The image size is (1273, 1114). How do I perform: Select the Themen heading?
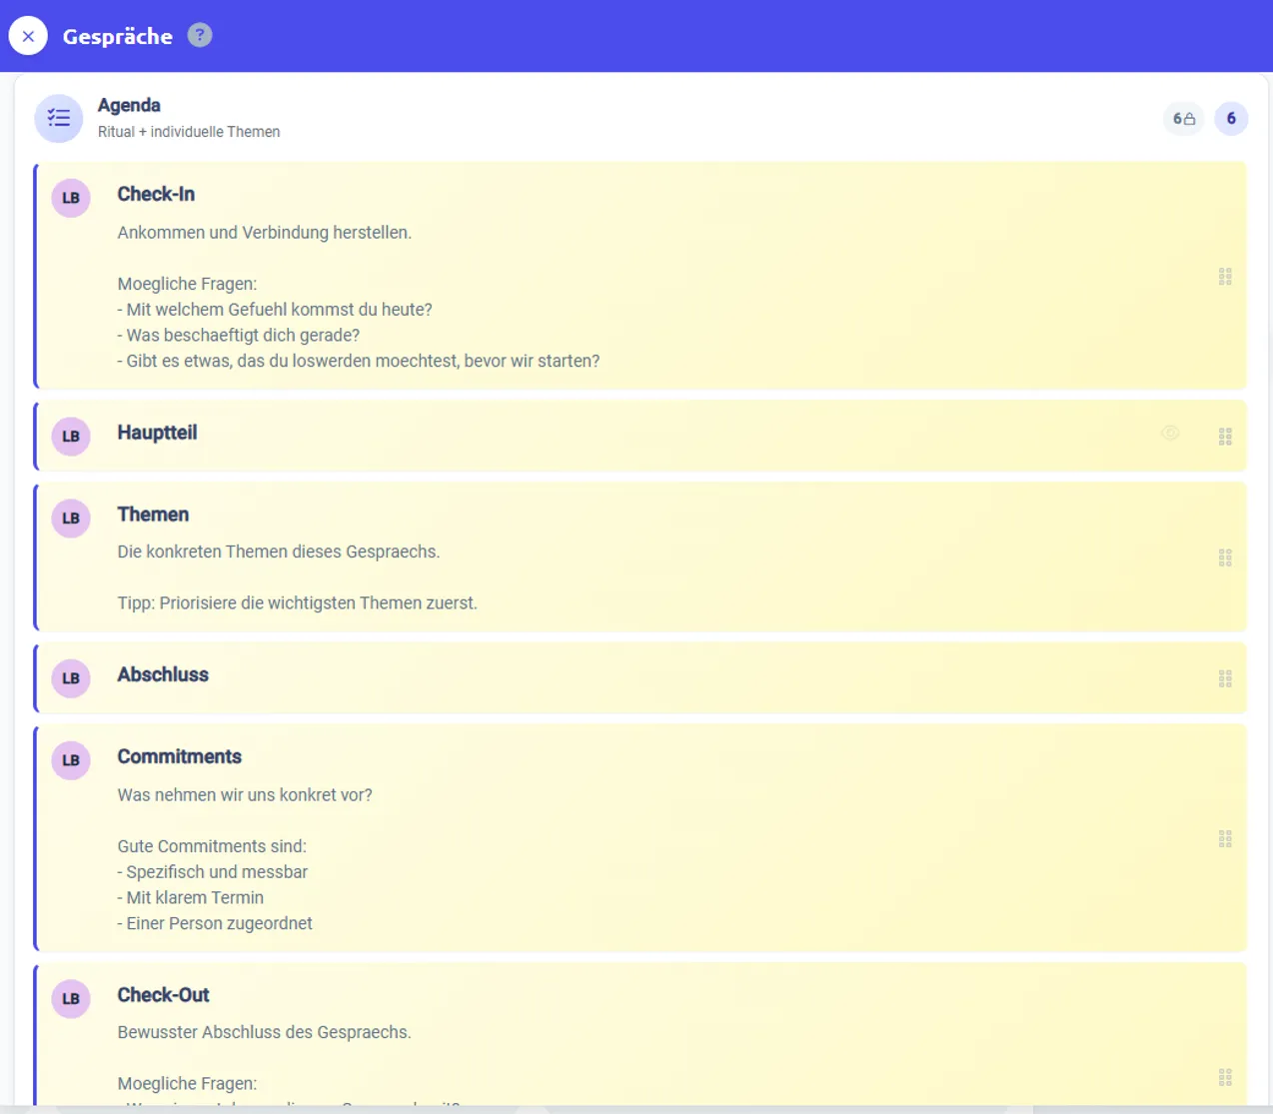point(153,515)
